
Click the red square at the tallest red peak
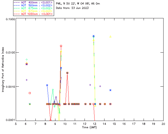click(x=61, y=46)
